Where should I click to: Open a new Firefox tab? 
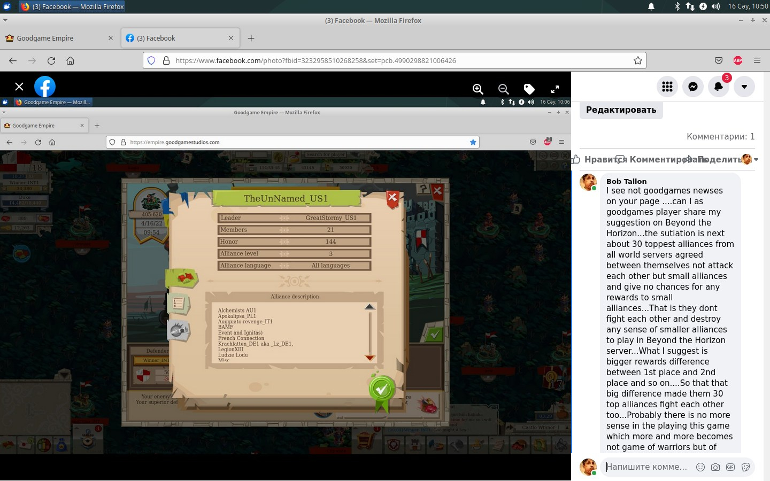click(x=251, y=38)
